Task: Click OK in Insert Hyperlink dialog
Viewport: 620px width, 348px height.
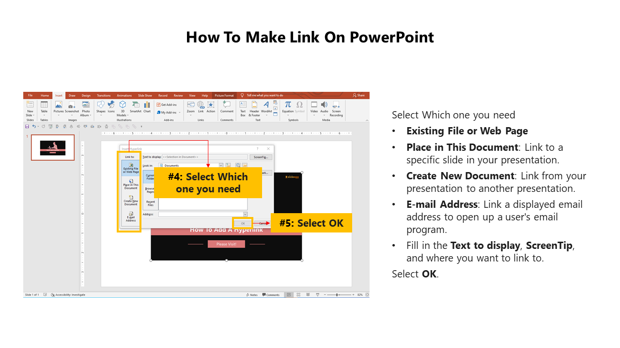Action: click(x=243, y=223)
